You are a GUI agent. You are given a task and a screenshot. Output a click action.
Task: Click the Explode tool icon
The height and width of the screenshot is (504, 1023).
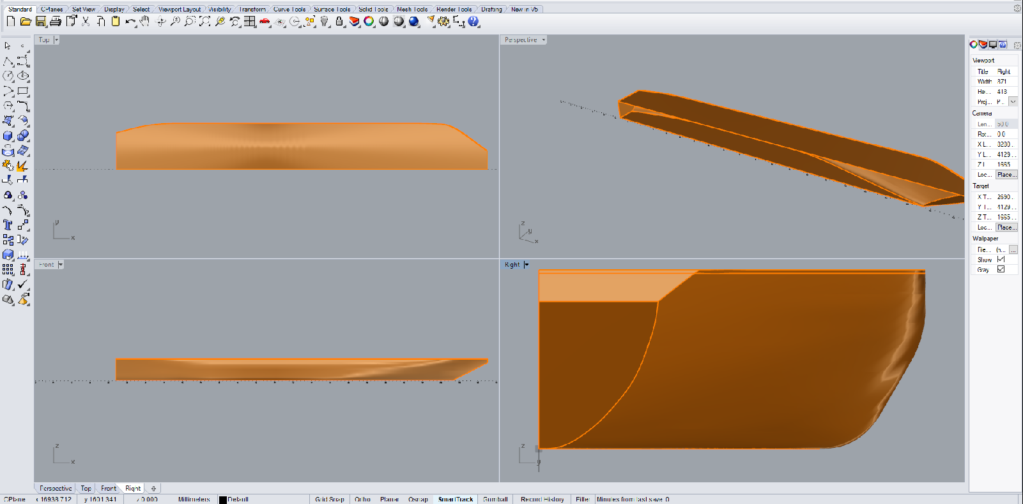tap(22, 166)
